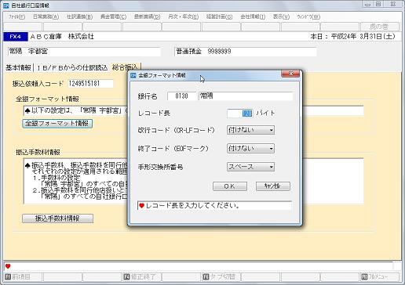Open the 経営計画(G) menu
The height and width of the screenshot is (285, 405).
(x=219, y=16)
